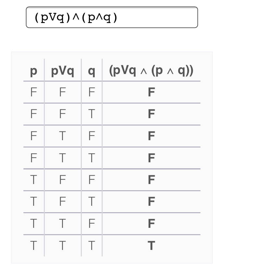
Task: Select the bold F result in first row
Action: pyautogui.click(x=151, y=92)
